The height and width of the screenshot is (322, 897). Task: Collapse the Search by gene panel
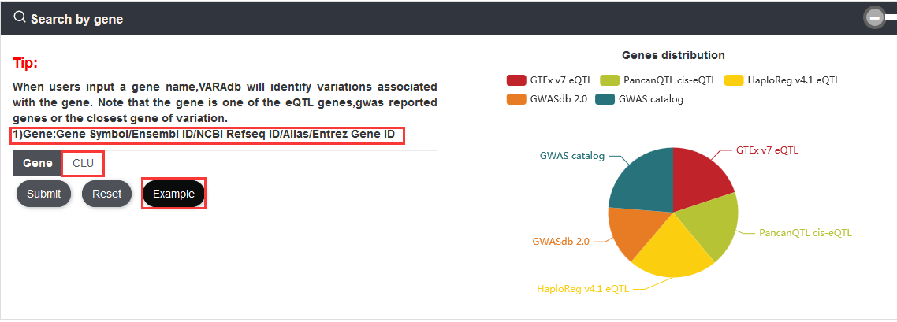[x=874, y=18]
